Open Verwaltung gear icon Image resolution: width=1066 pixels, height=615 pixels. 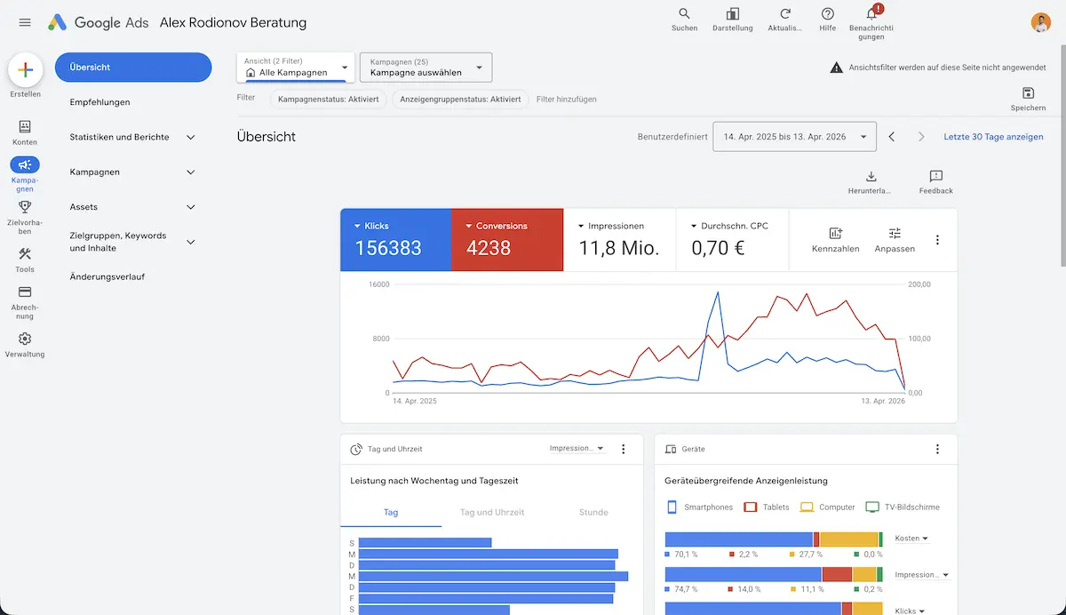click(25, 339)
